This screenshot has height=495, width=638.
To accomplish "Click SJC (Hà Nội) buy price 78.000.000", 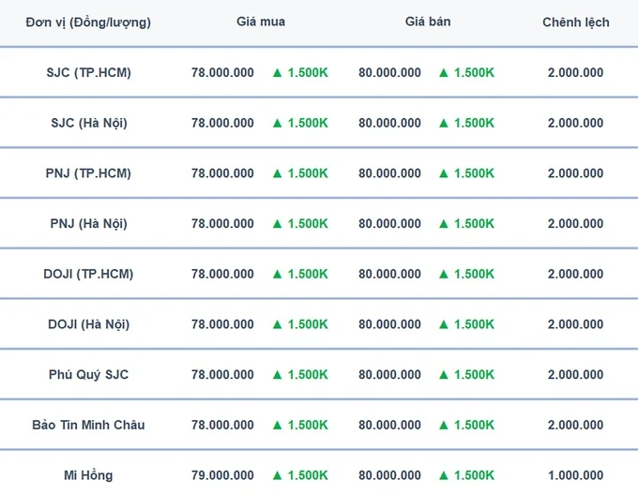I will (x=222, y=123).
